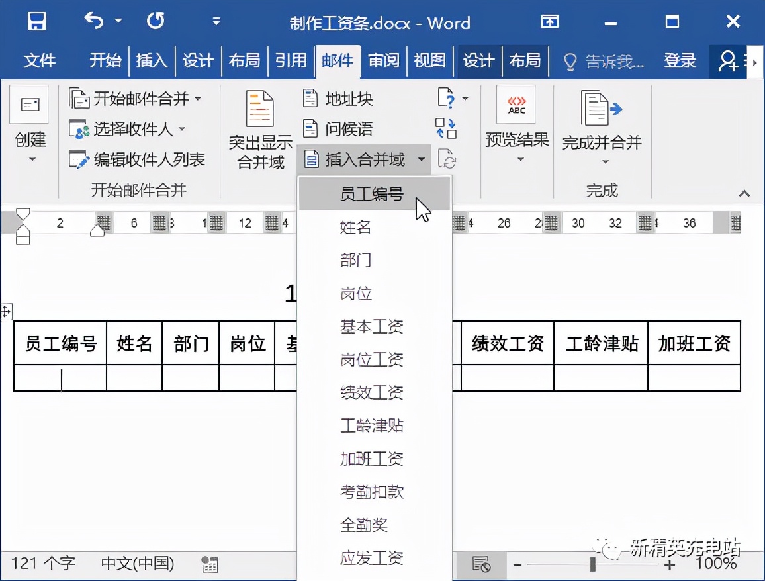This screenshot has height=581, width=765.
Task: Switch to the 审阅 ribbon tab
Action: (384, 61)
